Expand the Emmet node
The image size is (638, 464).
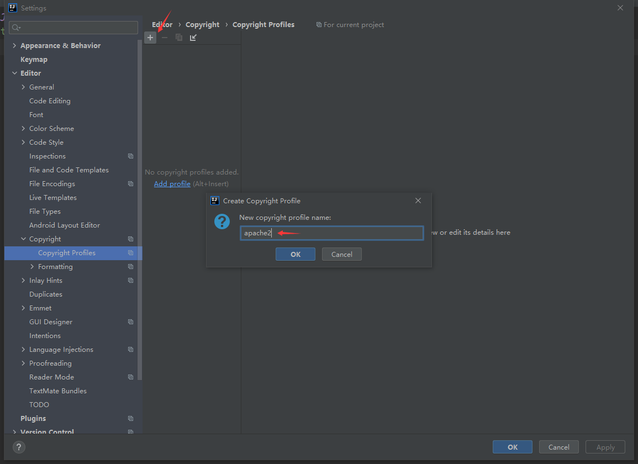[x=23, y=308]
